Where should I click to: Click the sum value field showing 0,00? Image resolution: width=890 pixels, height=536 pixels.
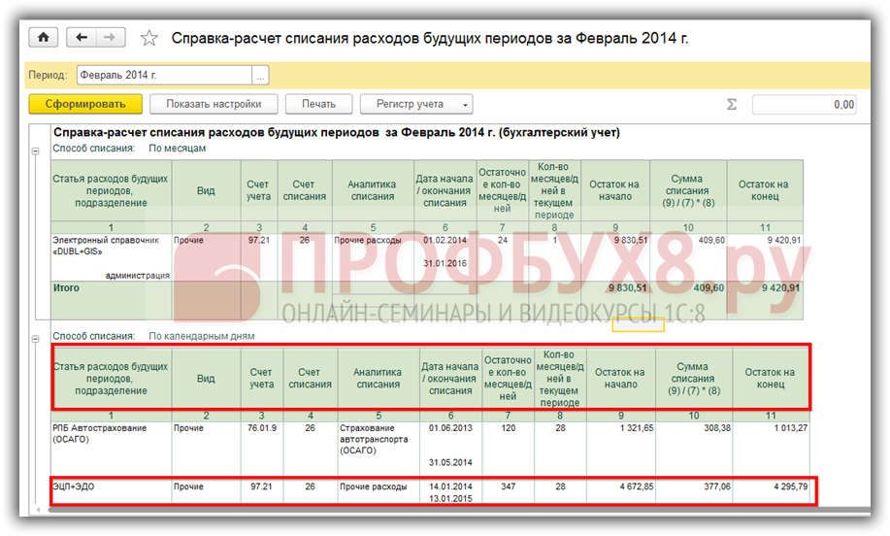pos(804,105)
